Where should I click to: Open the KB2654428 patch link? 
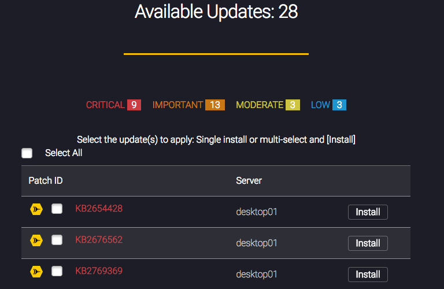click(x=99, y=209)
